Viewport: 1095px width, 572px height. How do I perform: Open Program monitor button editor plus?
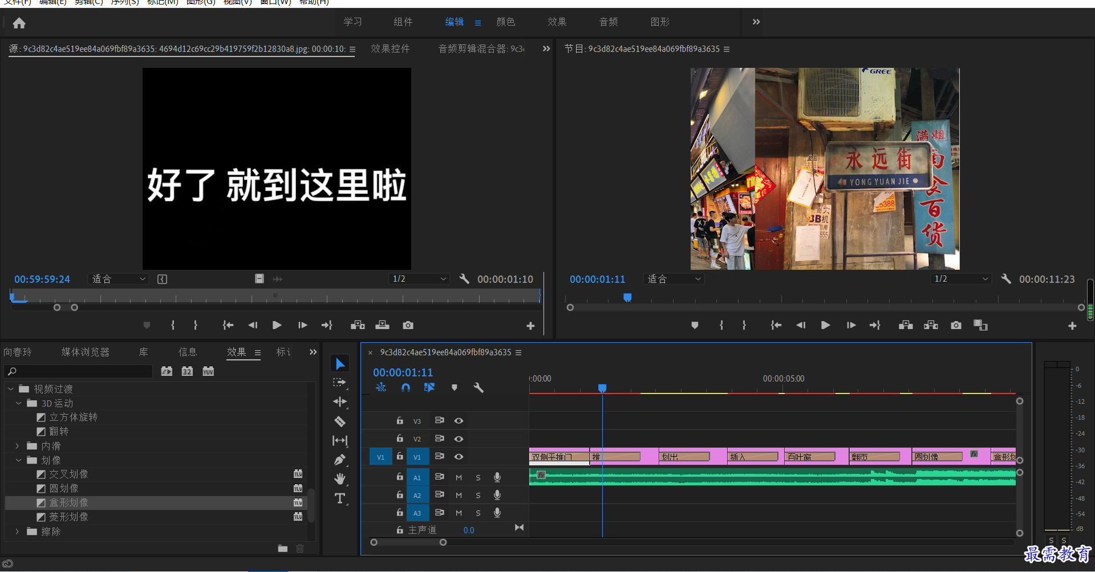click(x=1072, y=326)
